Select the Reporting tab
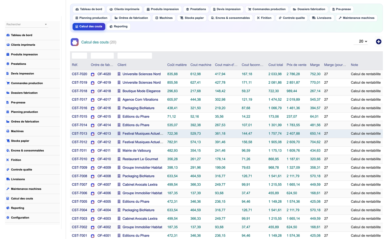387x239 pixels. click(118, 26)
